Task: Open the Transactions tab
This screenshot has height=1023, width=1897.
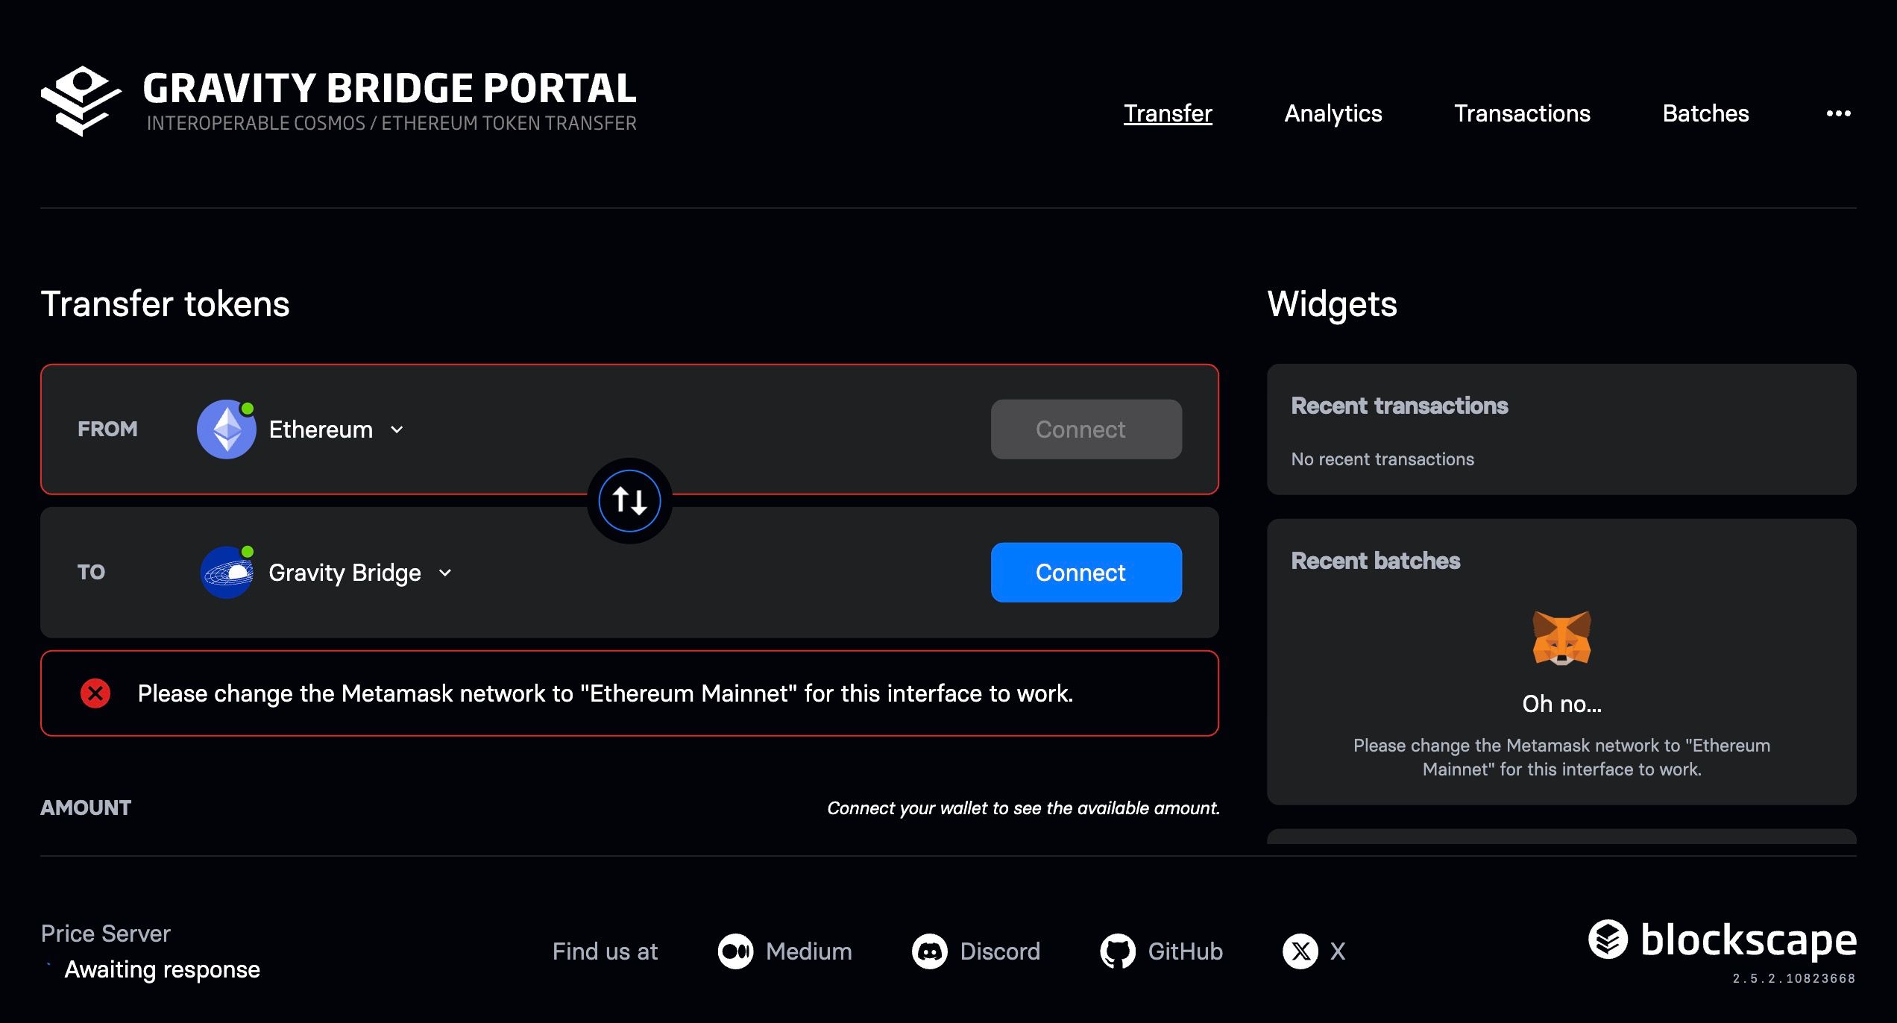Action: 1522,113
